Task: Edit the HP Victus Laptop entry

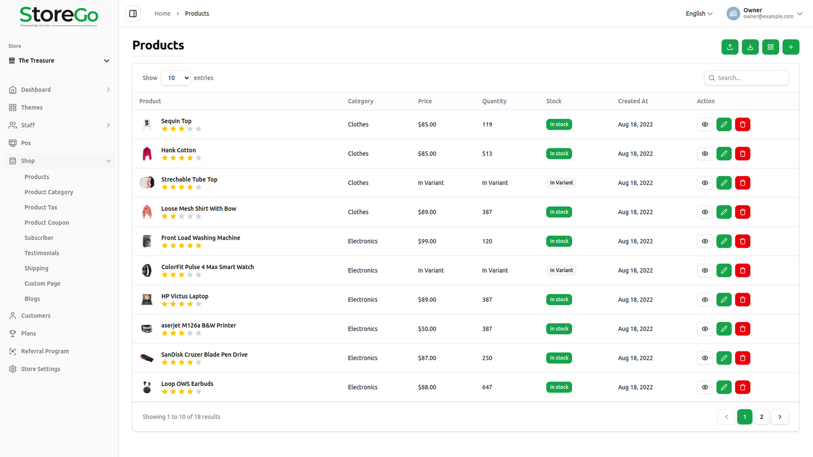Action: coord(724,300)
